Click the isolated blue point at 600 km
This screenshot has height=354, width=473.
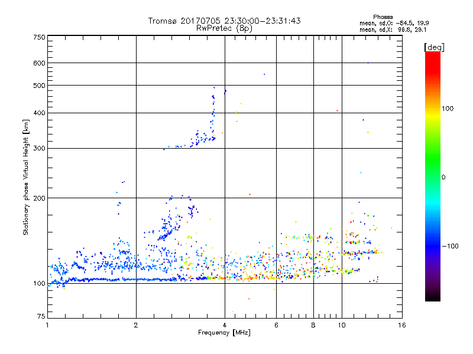tap(368, 63)
